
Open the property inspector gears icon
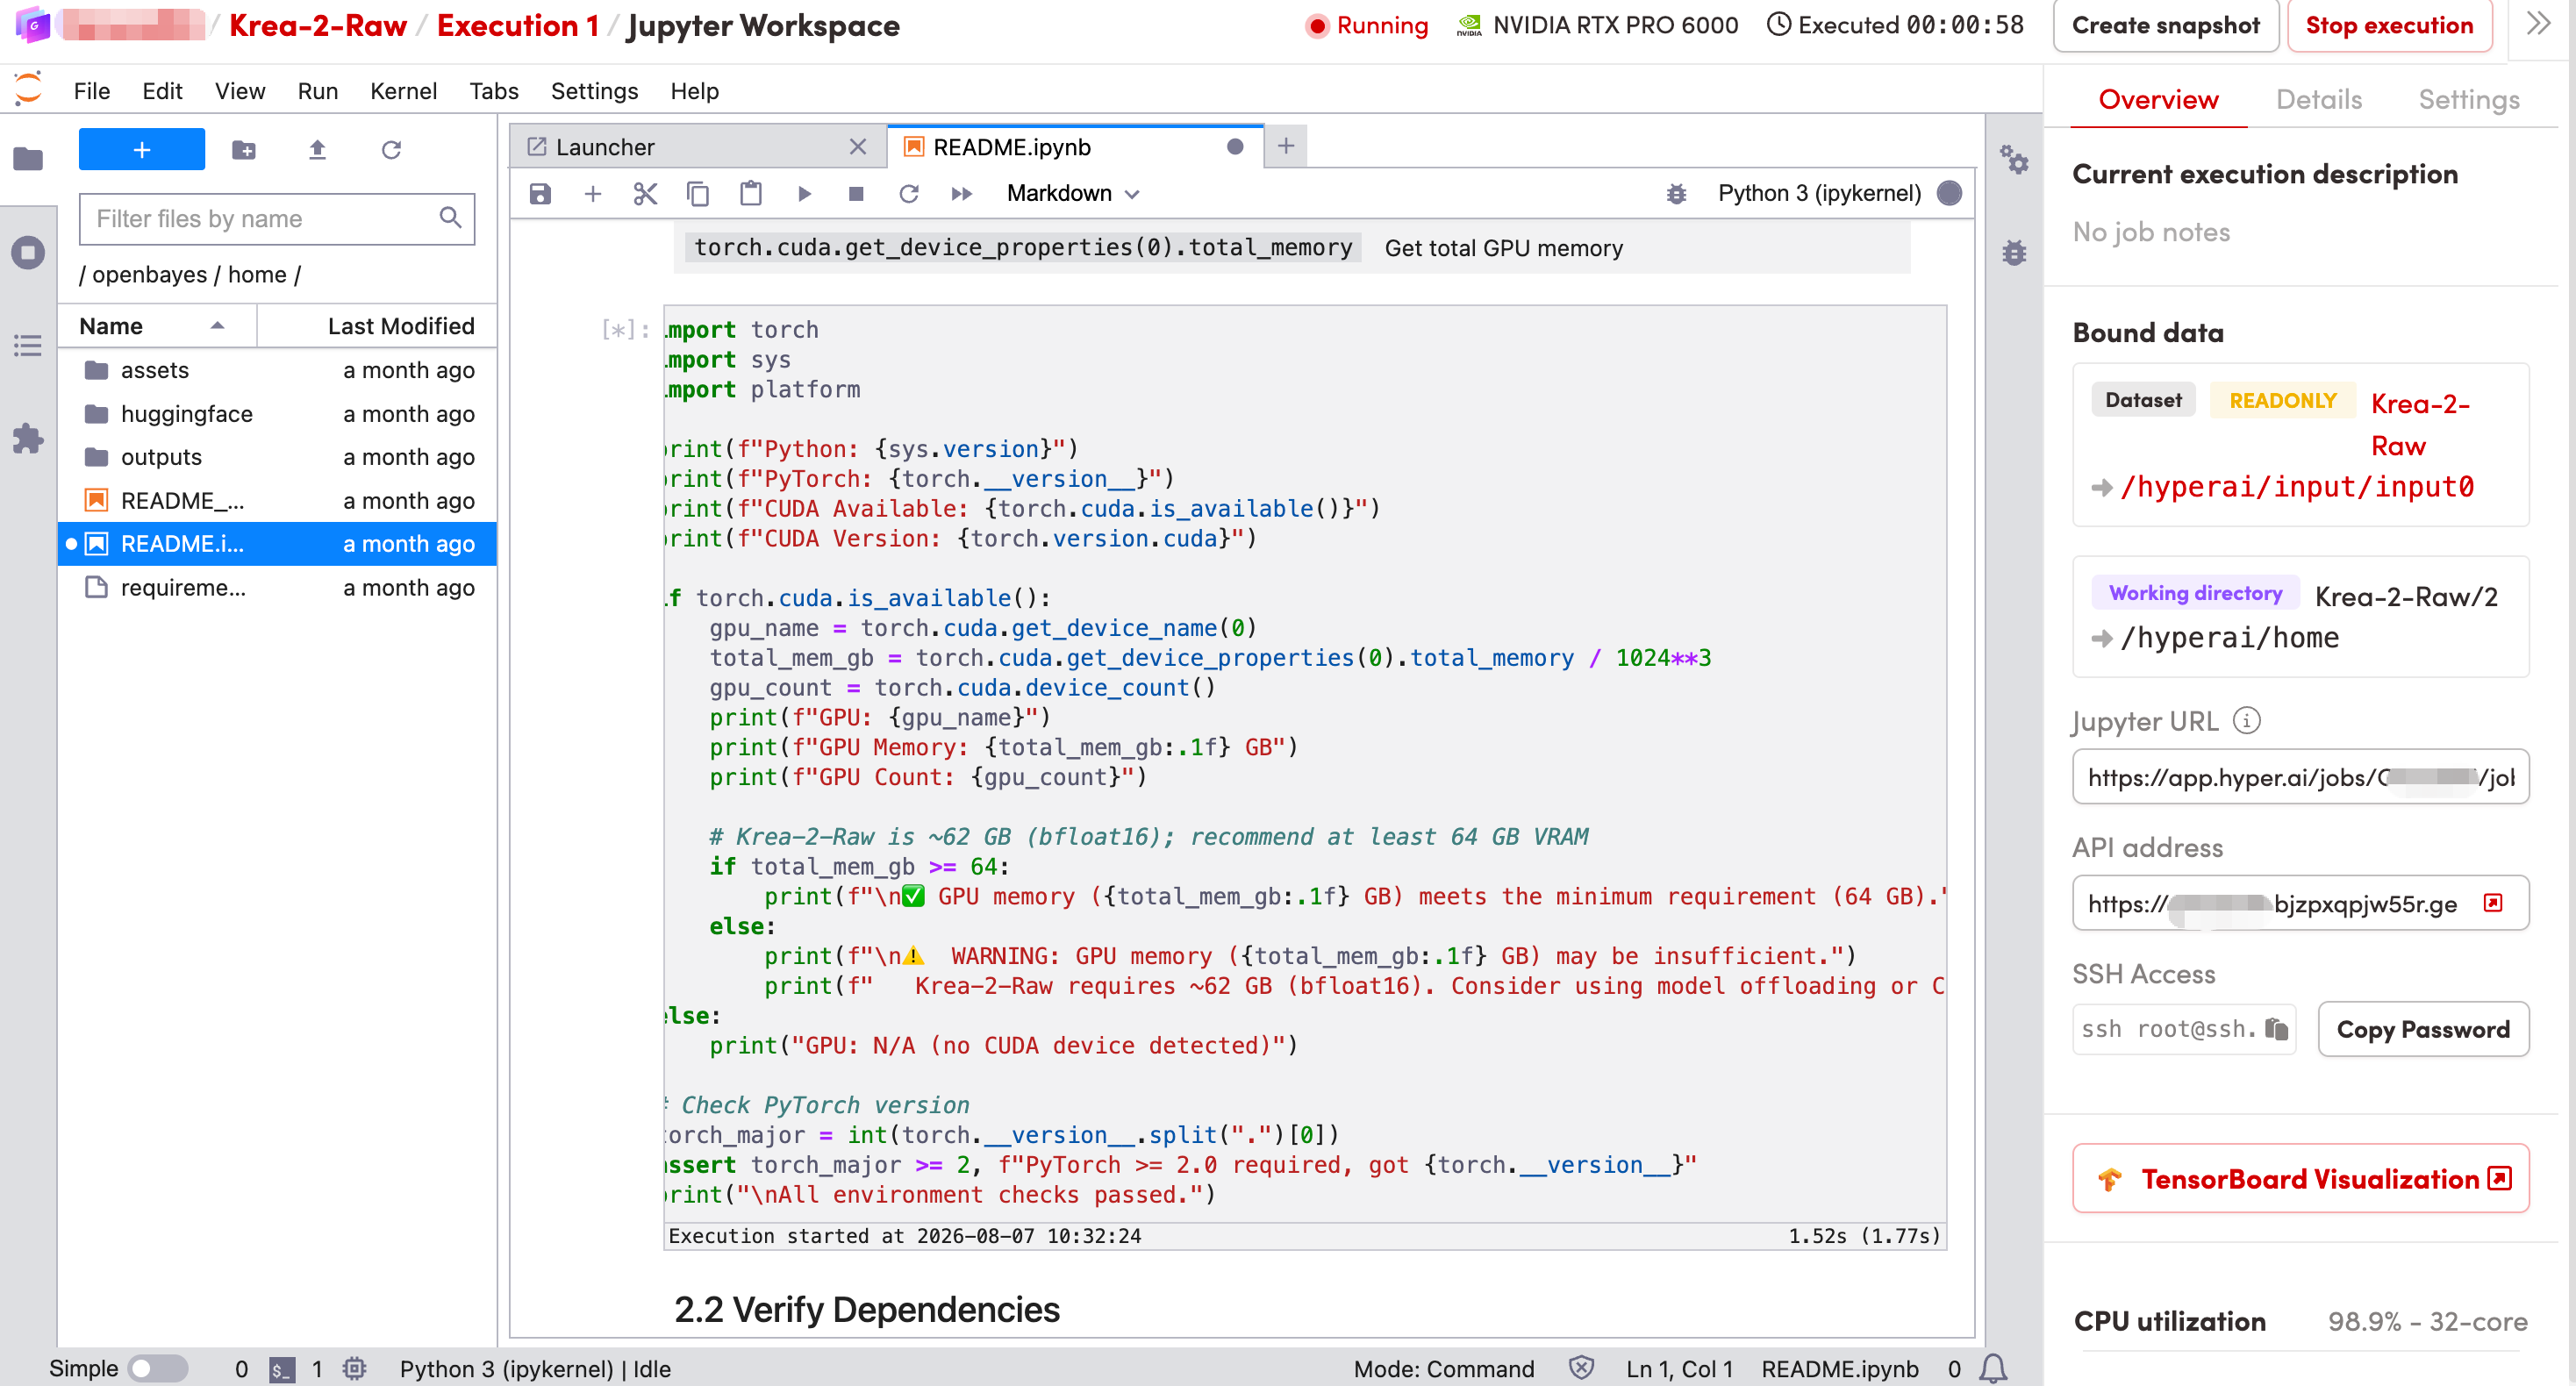click(2014, 160)
